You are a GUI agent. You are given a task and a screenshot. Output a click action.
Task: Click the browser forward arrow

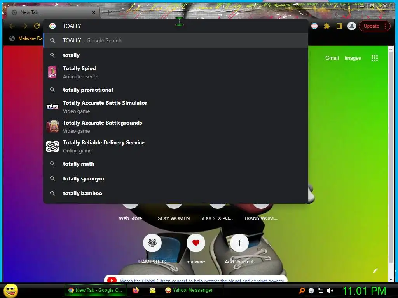(24, 26)
